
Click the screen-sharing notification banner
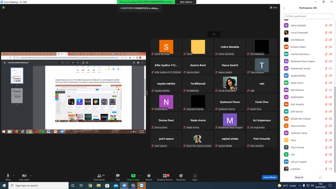tap(146, 2)
